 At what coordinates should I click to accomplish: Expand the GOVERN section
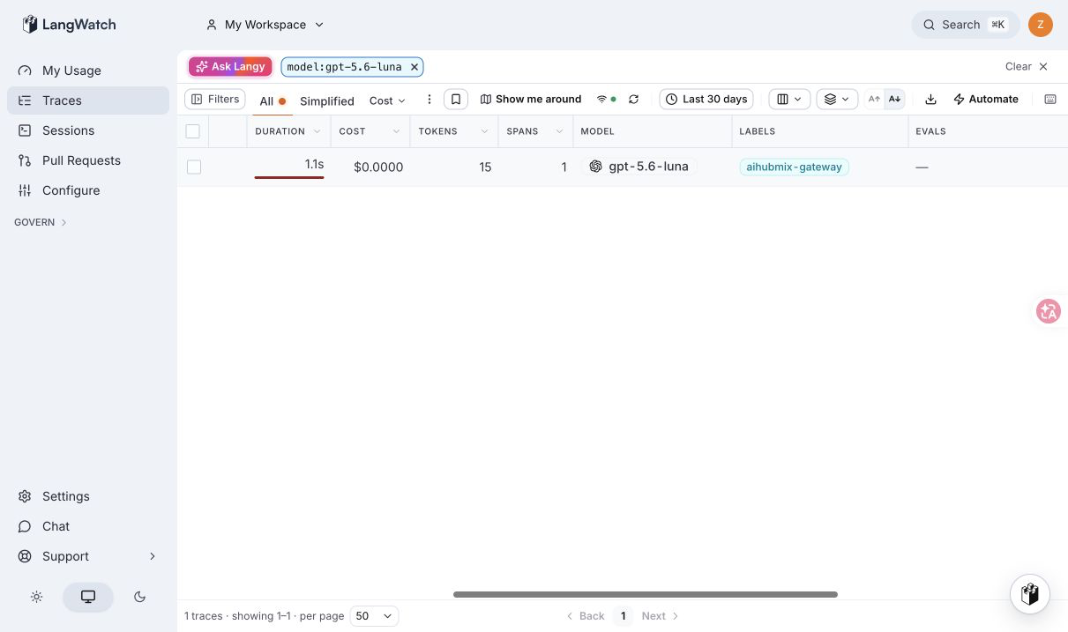(41, 222)
